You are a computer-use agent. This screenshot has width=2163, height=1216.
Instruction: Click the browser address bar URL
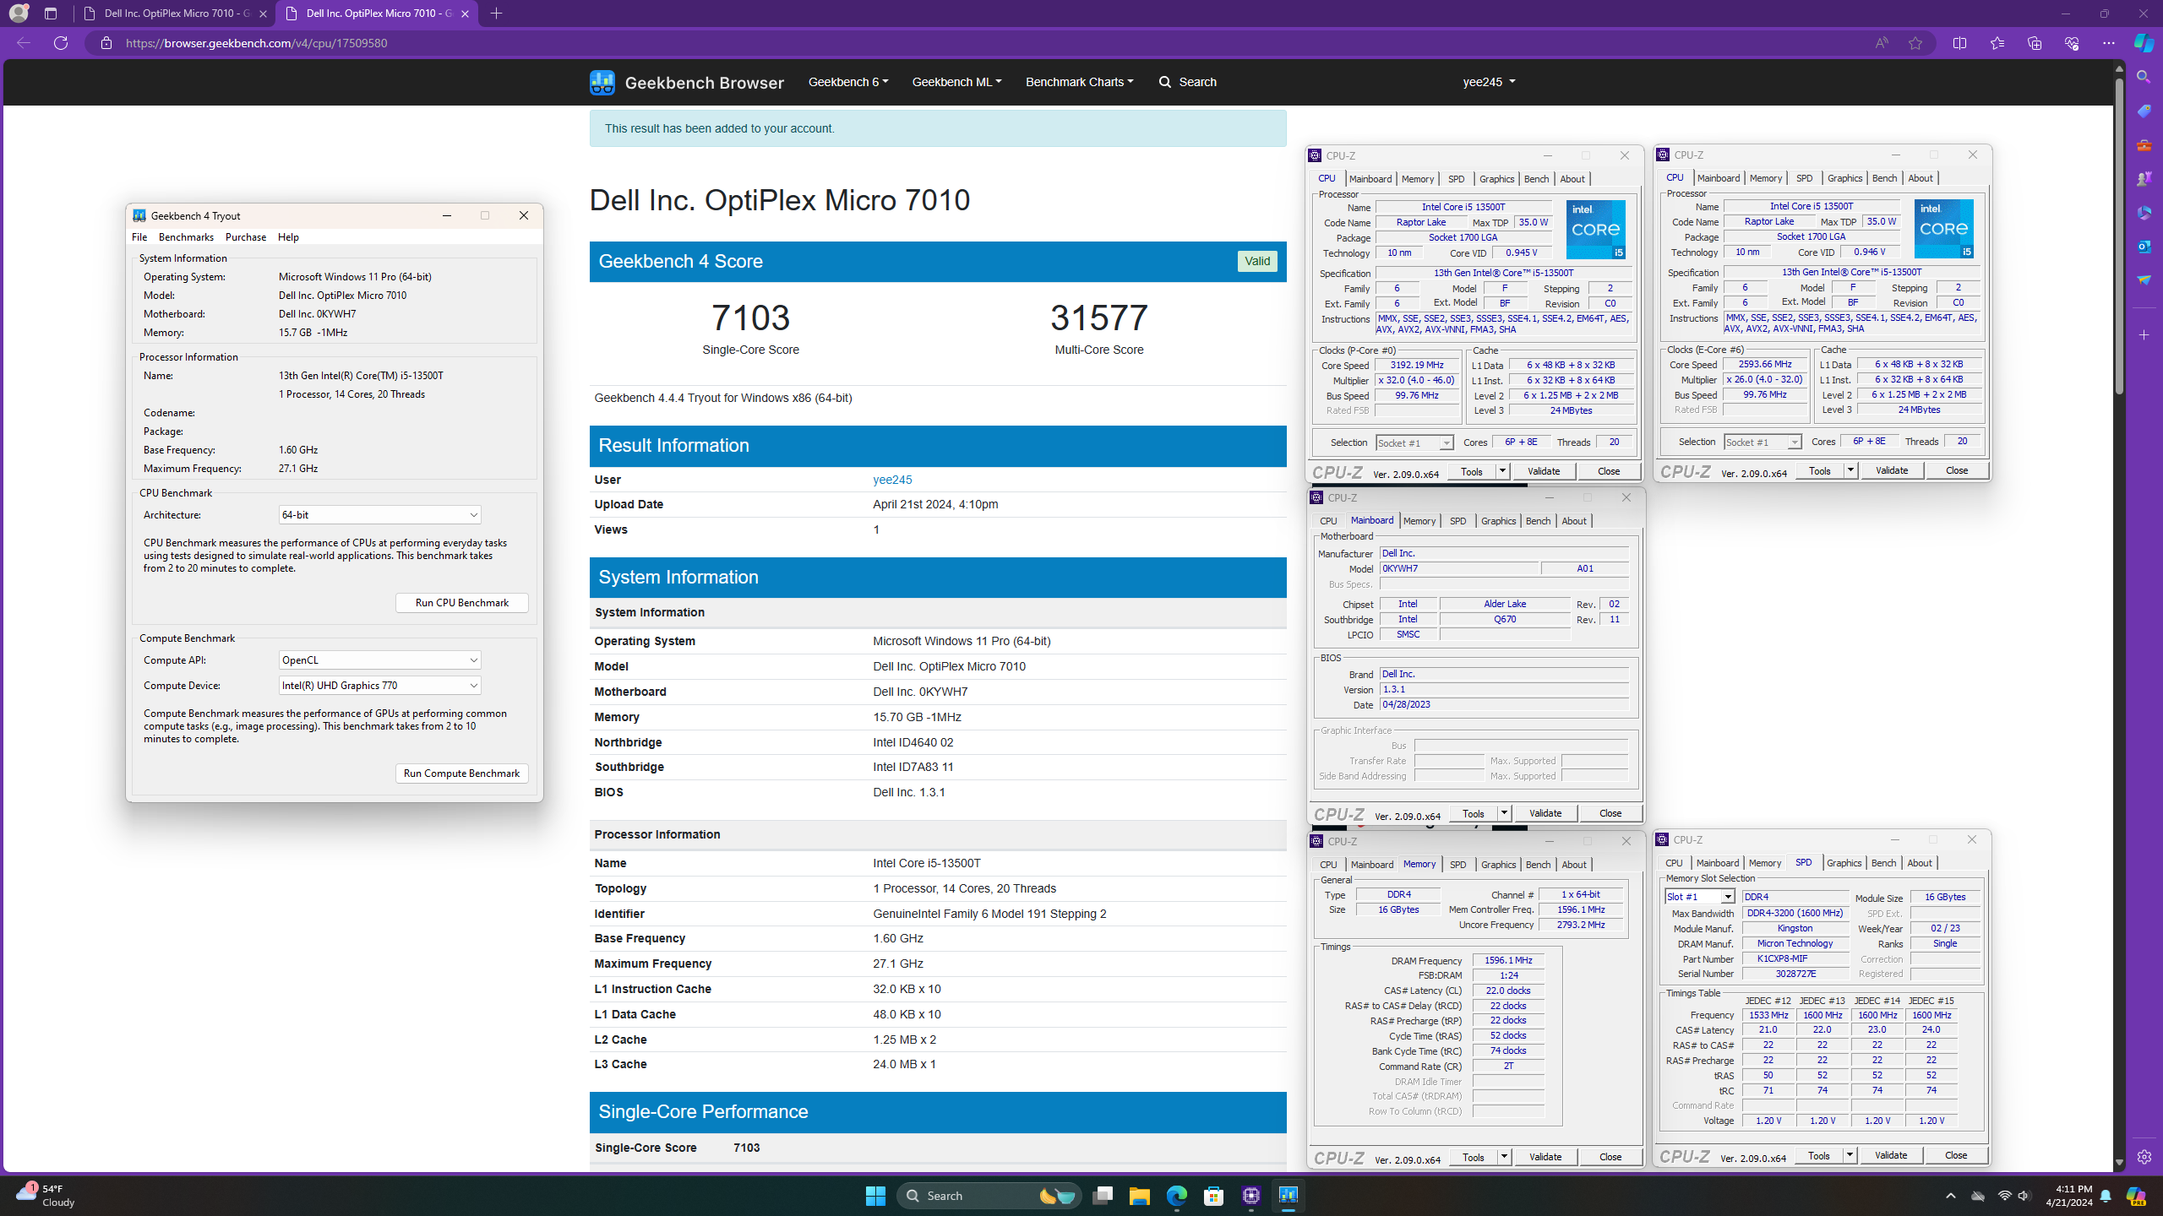coord(257,43)
